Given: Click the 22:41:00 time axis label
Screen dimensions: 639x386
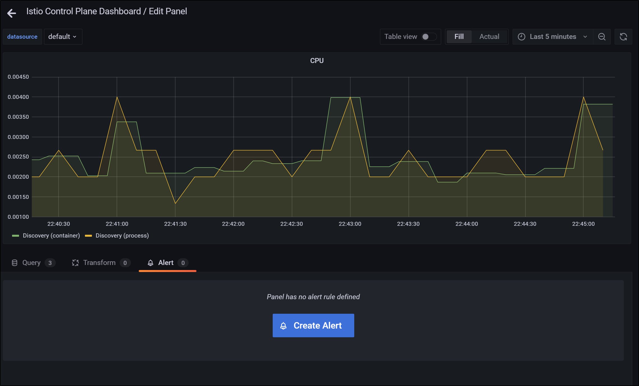Looking at the screenshot, I should click(117, 224).
